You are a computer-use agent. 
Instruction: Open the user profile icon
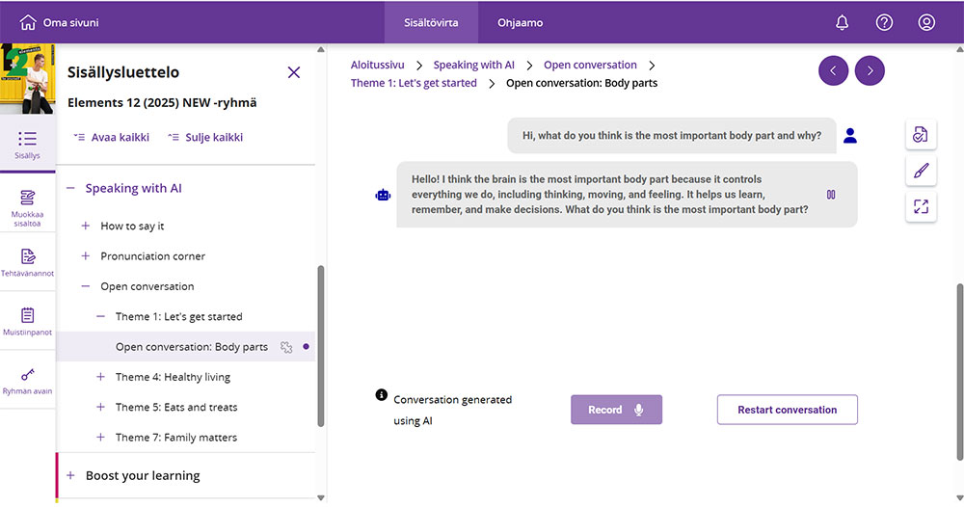(x=926, y=22)
